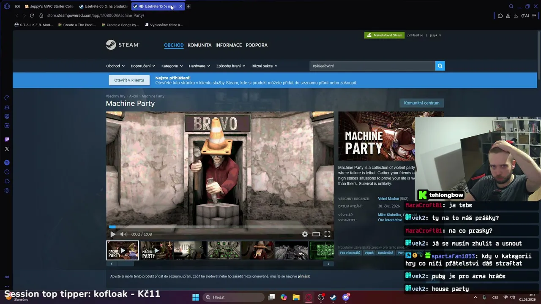Launch File Explorer from the taskbar
541x304 pixels.
[x=296, y=297]
